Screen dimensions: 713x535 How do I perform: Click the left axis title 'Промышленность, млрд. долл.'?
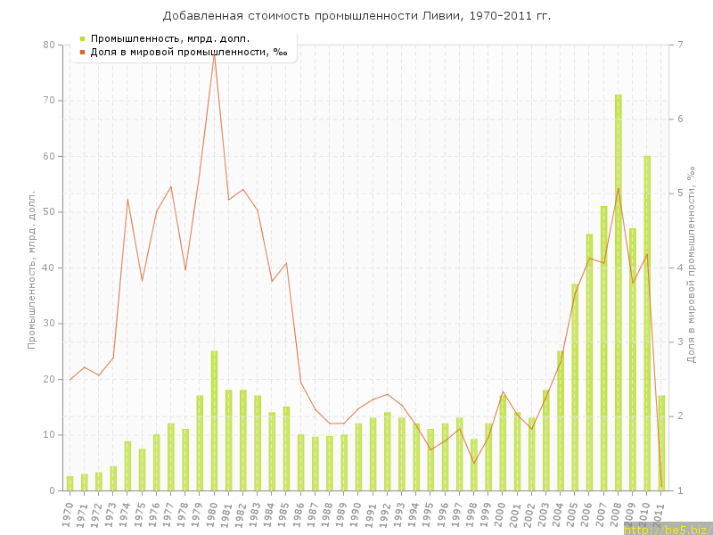tap(32, 267)
